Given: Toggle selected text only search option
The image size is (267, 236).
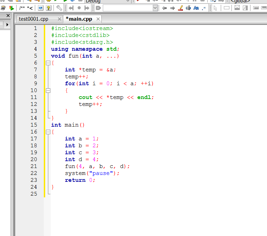Looking at the screenshot, I should pos(188,8).
